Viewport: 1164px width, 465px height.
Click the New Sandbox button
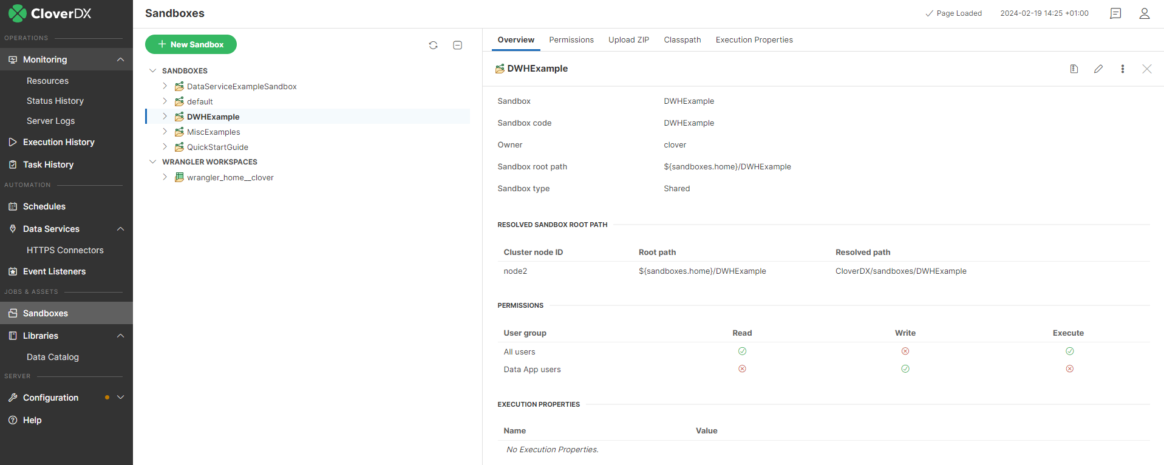(191, 44)
